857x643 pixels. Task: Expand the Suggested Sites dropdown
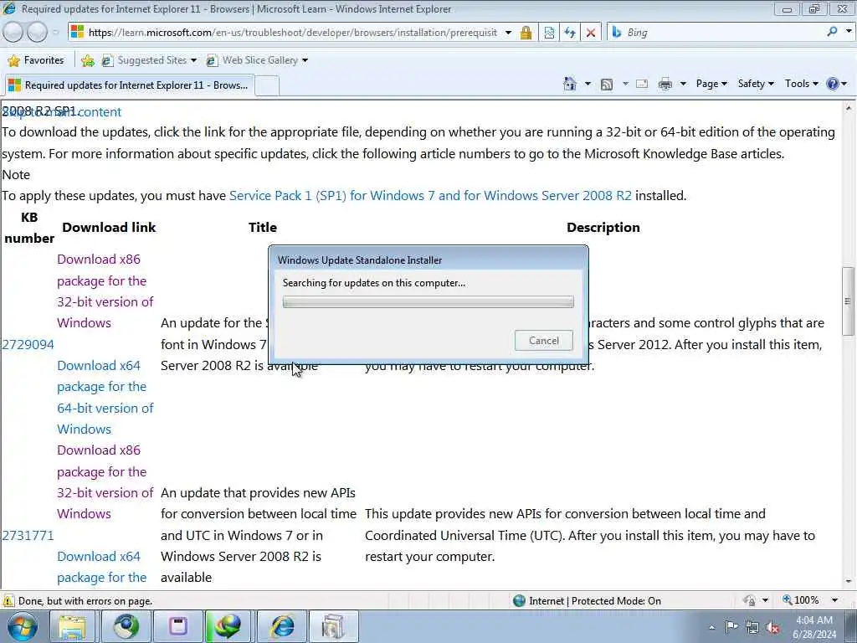coord(193,60)
